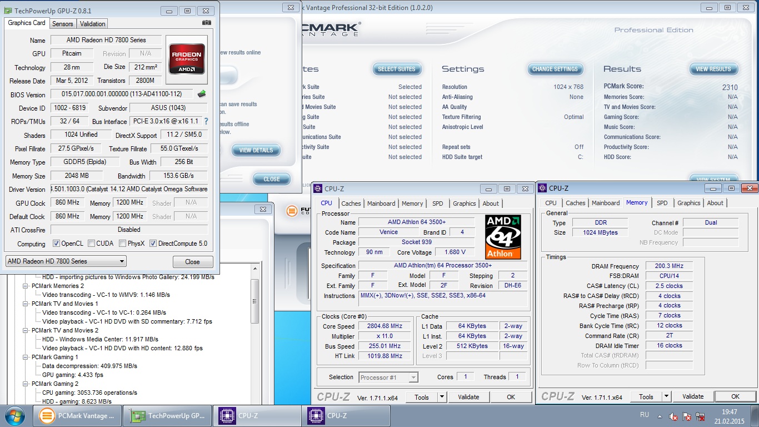Click the AMD Athlon 64 logo in CPU-Z
The height and width of the screenshot is (427, 759).
coord(503,237)
